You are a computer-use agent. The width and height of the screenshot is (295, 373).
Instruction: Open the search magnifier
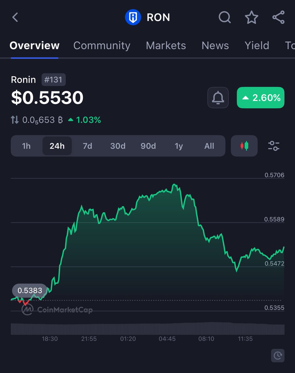tap(224, 17)
